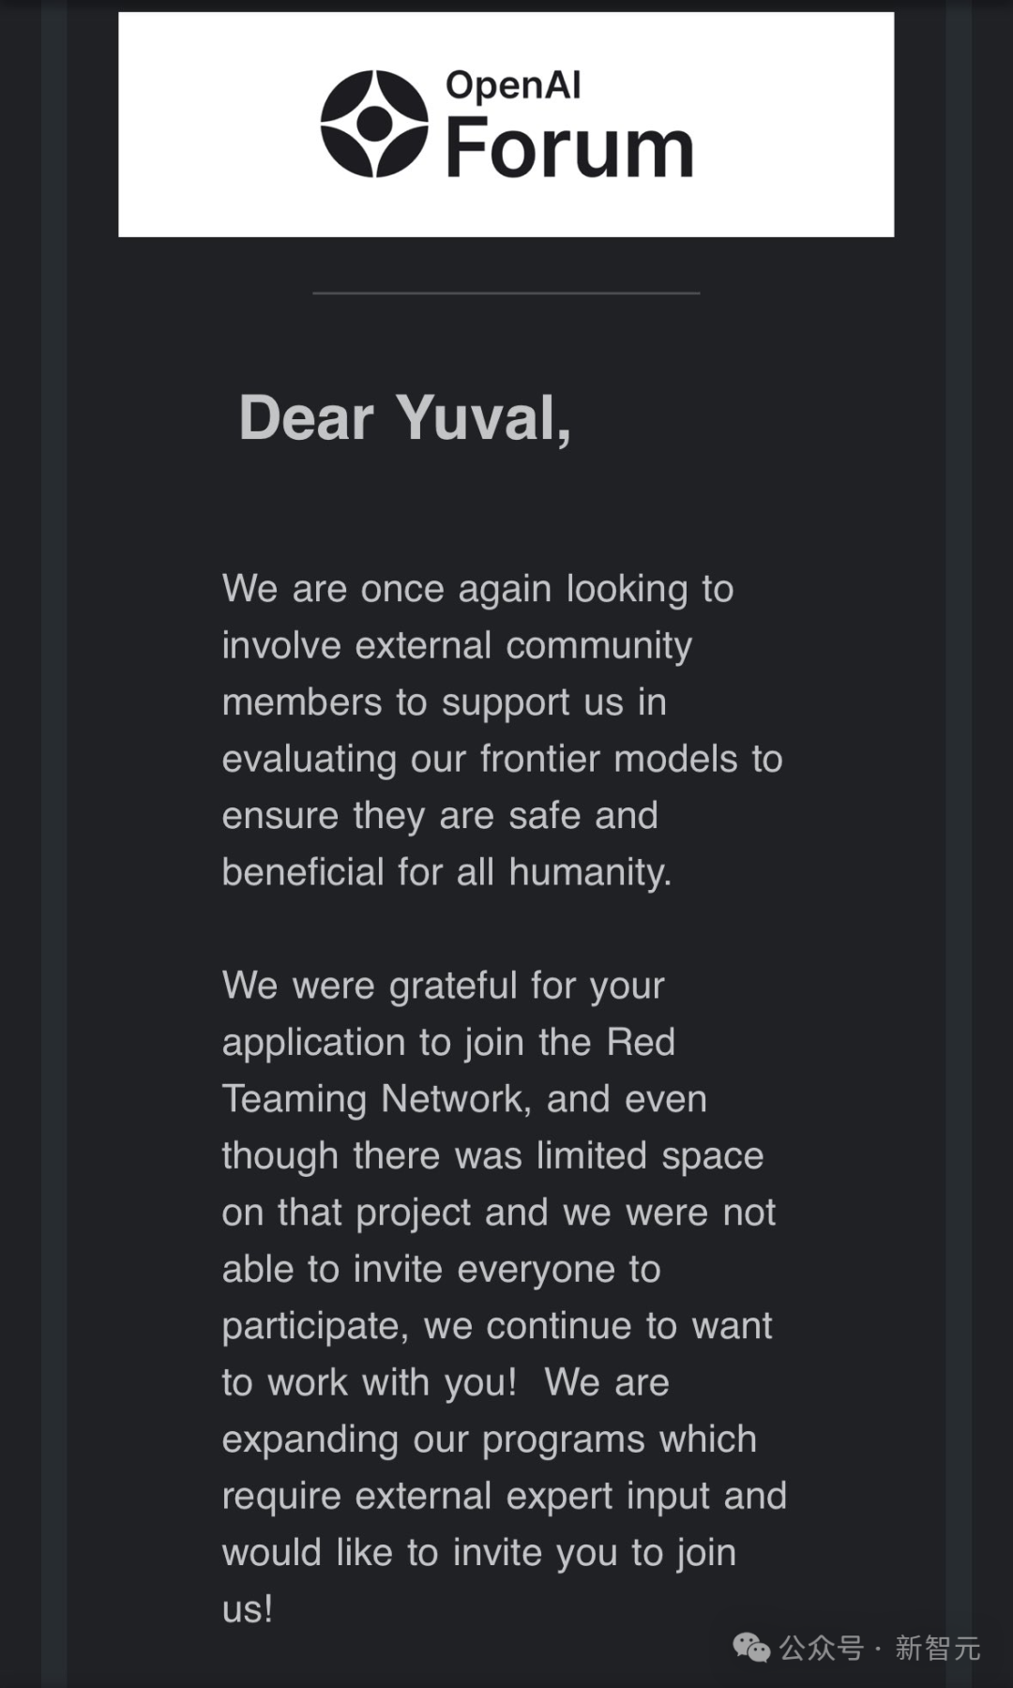Click the line "involve external community"
Image resolution: width=1013 pixels, height=1688 pixels.
tap(458, 645)
